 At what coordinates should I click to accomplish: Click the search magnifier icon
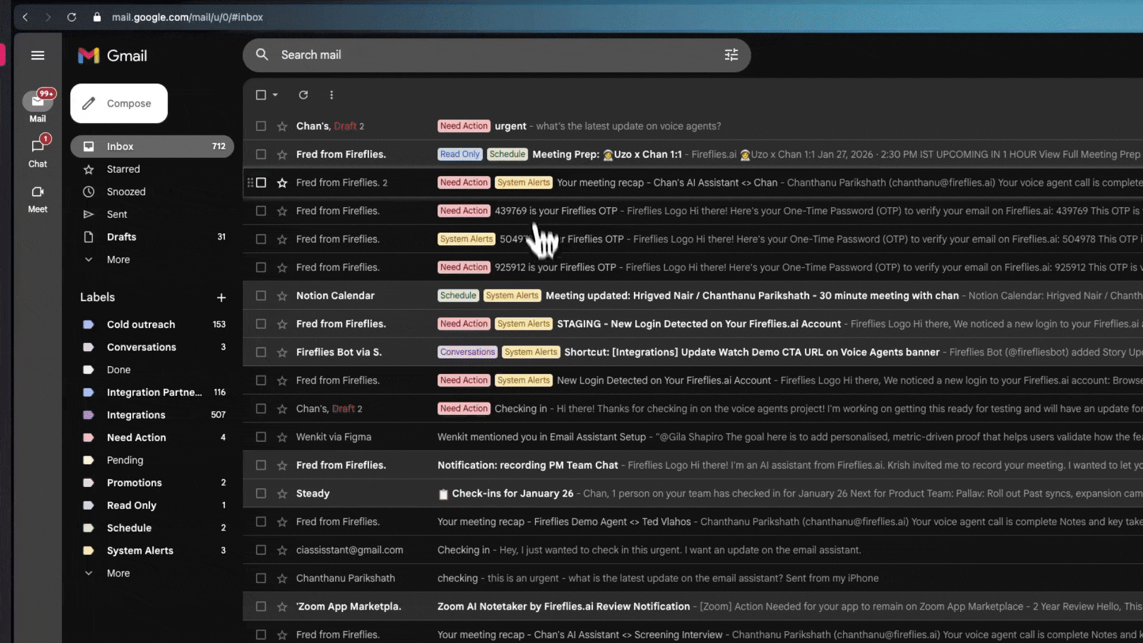pyautogui.click(x=262, y=55)
